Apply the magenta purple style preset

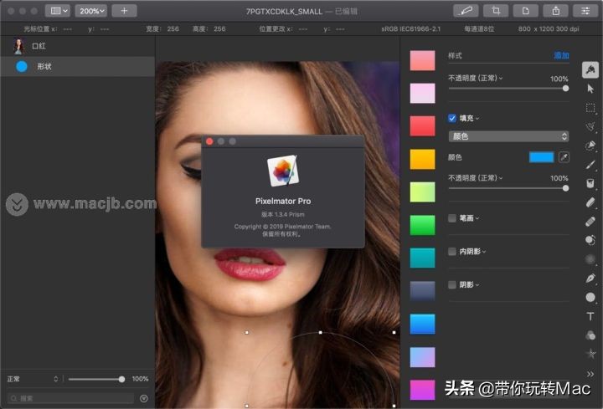(422, 390)
